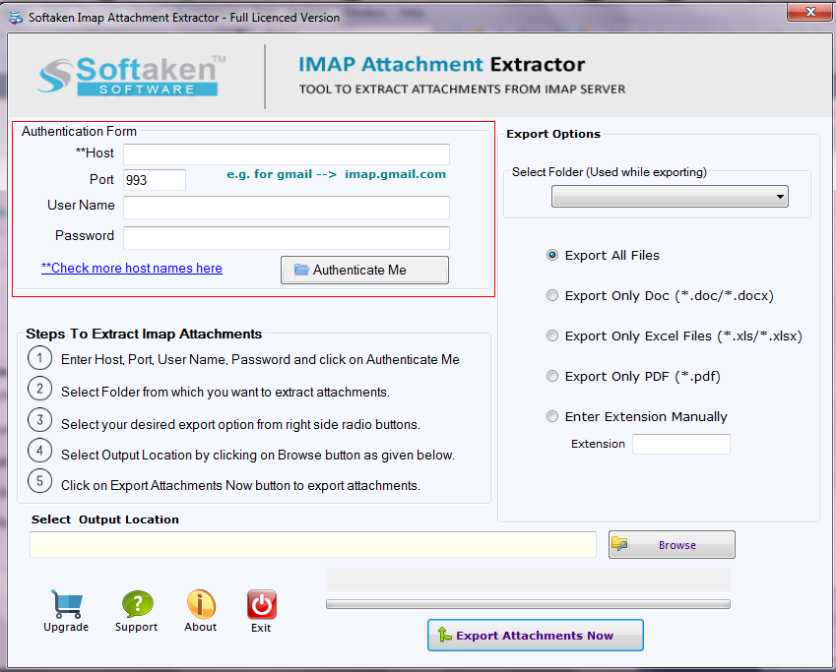Click the Upgrade label text

tap(66, 628)
